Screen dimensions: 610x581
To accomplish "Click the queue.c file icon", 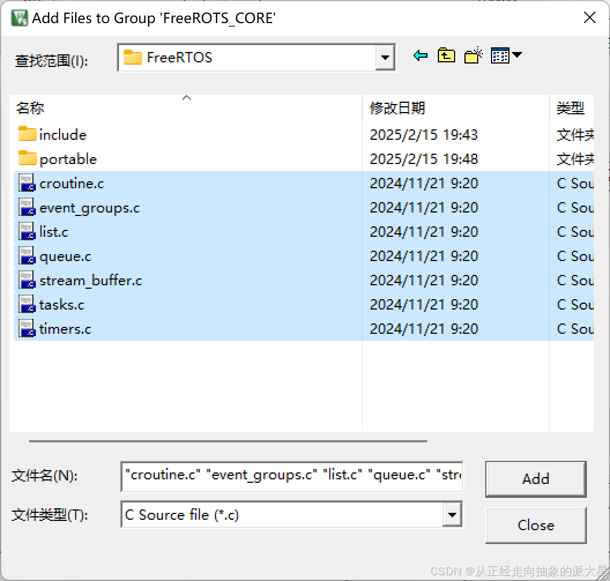I will 27,255.
